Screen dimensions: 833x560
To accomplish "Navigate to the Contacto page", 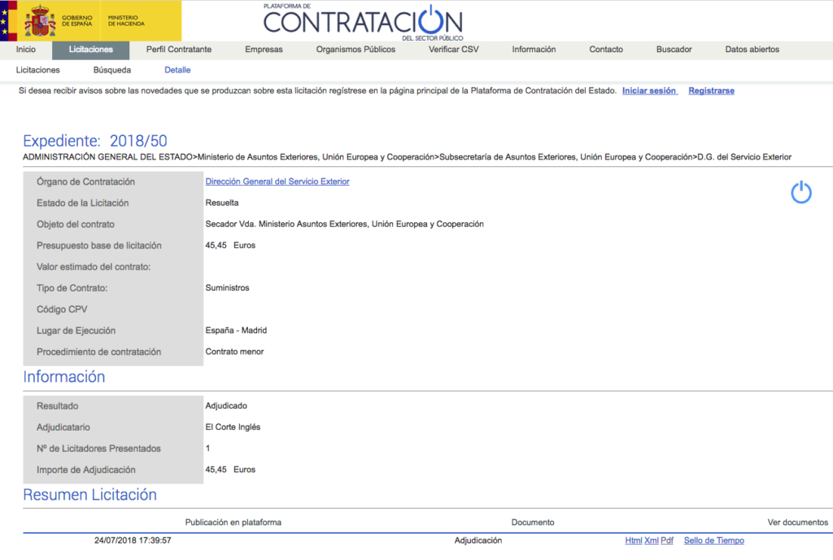I will 606,50.
